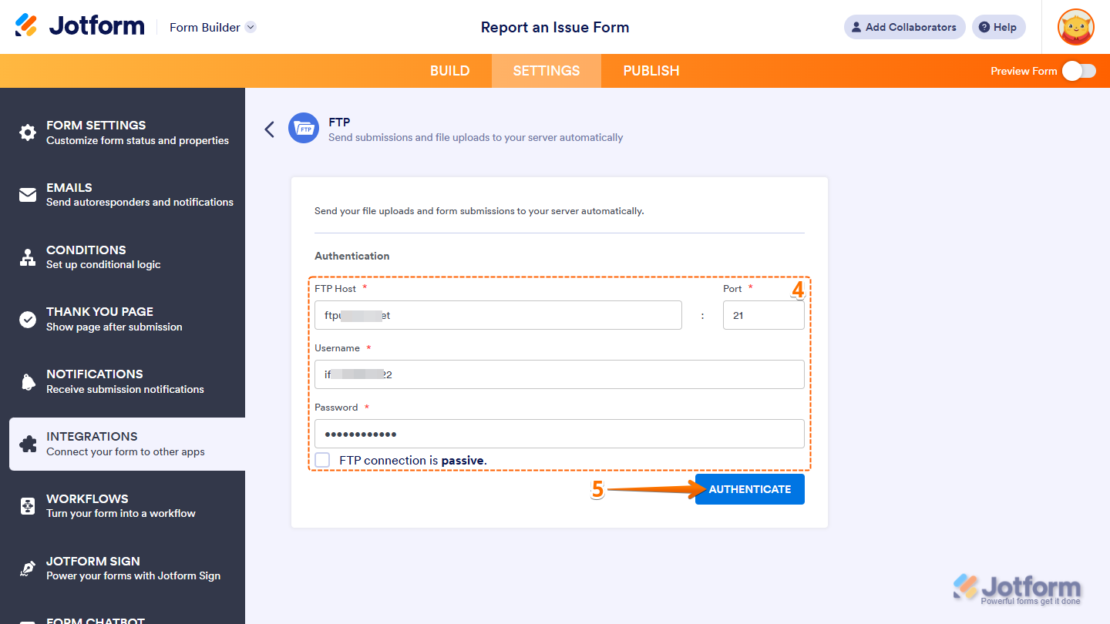Click the Thank You Page checkmark icon

(28, 319)
